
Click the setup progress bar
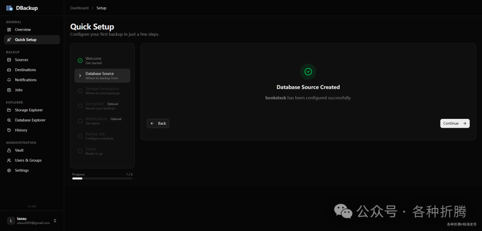click(102, 178)
